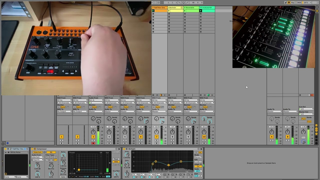Launch the clip on sidechain track
The image size is (320, 180).
point(169,11)
